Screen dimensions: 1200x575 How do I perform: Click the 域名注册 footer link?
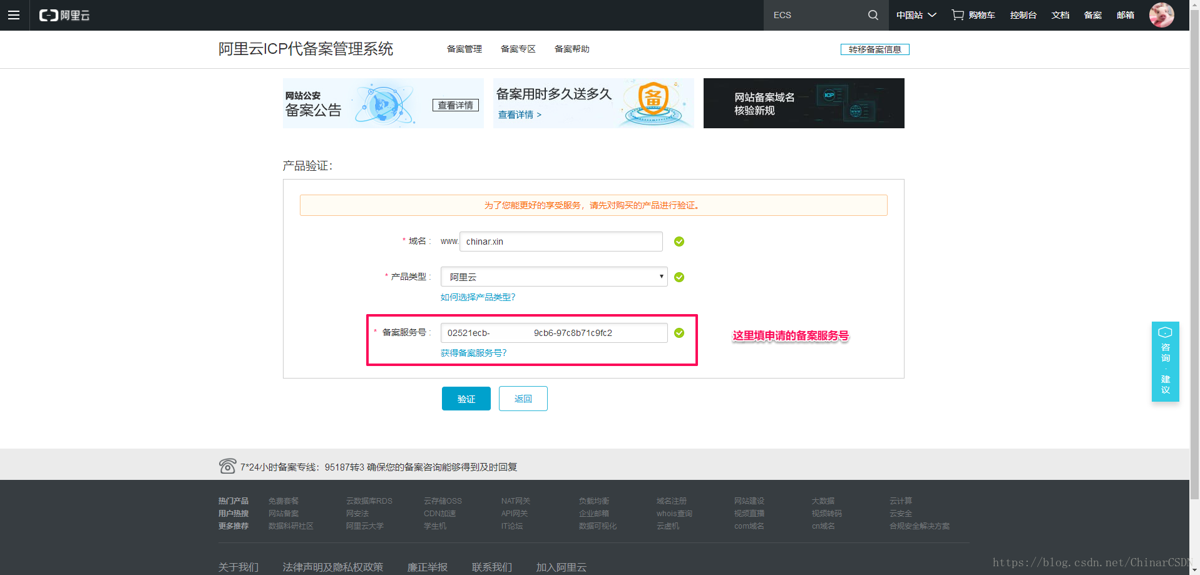(672, 501)
